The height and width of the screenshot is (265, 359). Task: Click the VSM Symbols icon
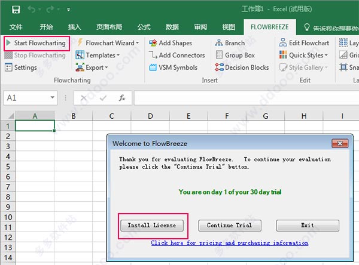(x=153, y=67)
